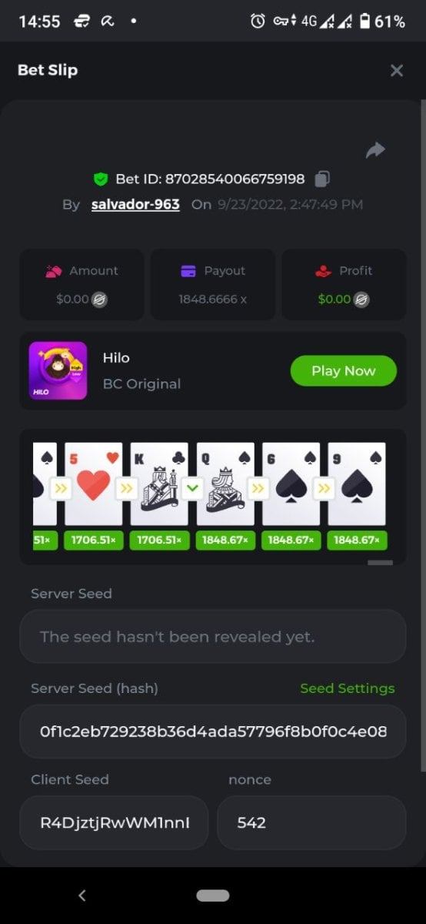Copy the Bet ID with the copy icon
The width and height of the screenshot is (426, 924).
click(323, 179)
